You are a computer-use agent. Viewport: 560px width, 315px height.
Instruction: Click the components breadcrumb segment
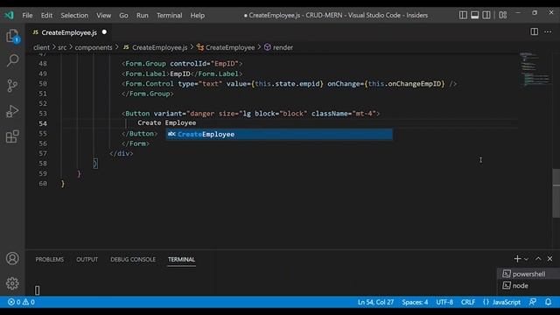tap(94, 47)
